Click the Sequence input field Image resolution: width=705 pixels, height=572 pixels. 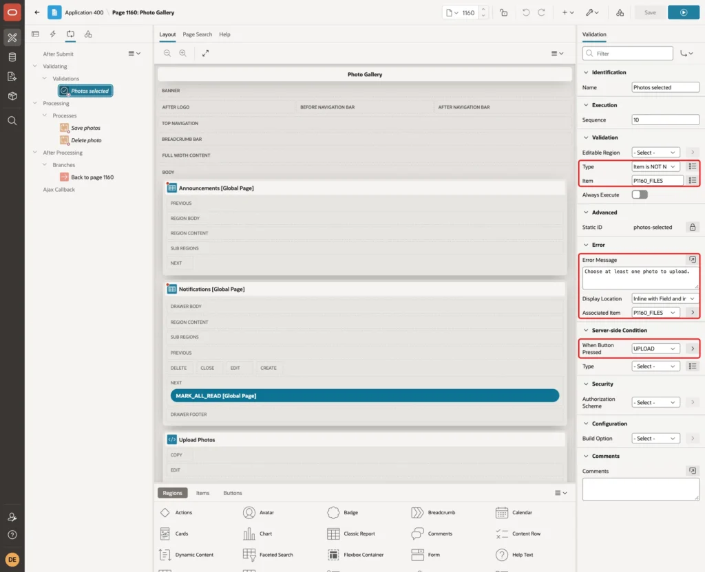(665, 120)
